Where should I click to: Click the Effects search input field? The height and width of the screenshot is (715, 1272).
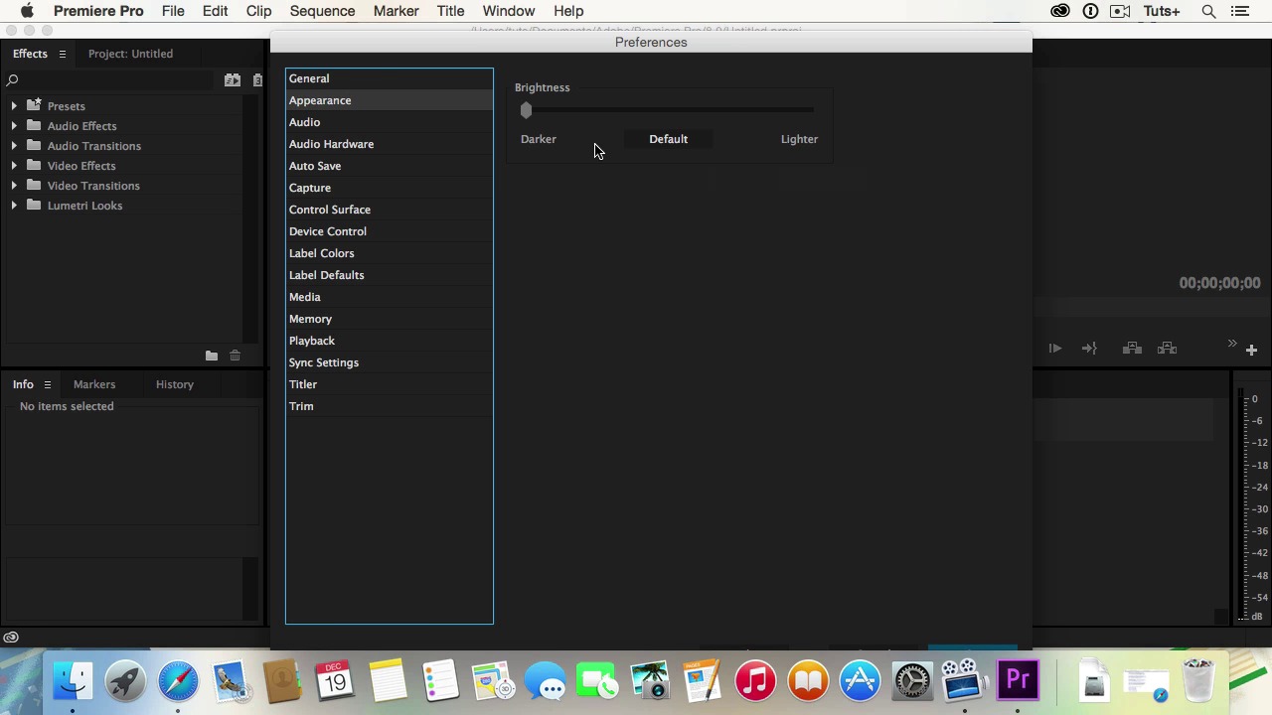116,80
